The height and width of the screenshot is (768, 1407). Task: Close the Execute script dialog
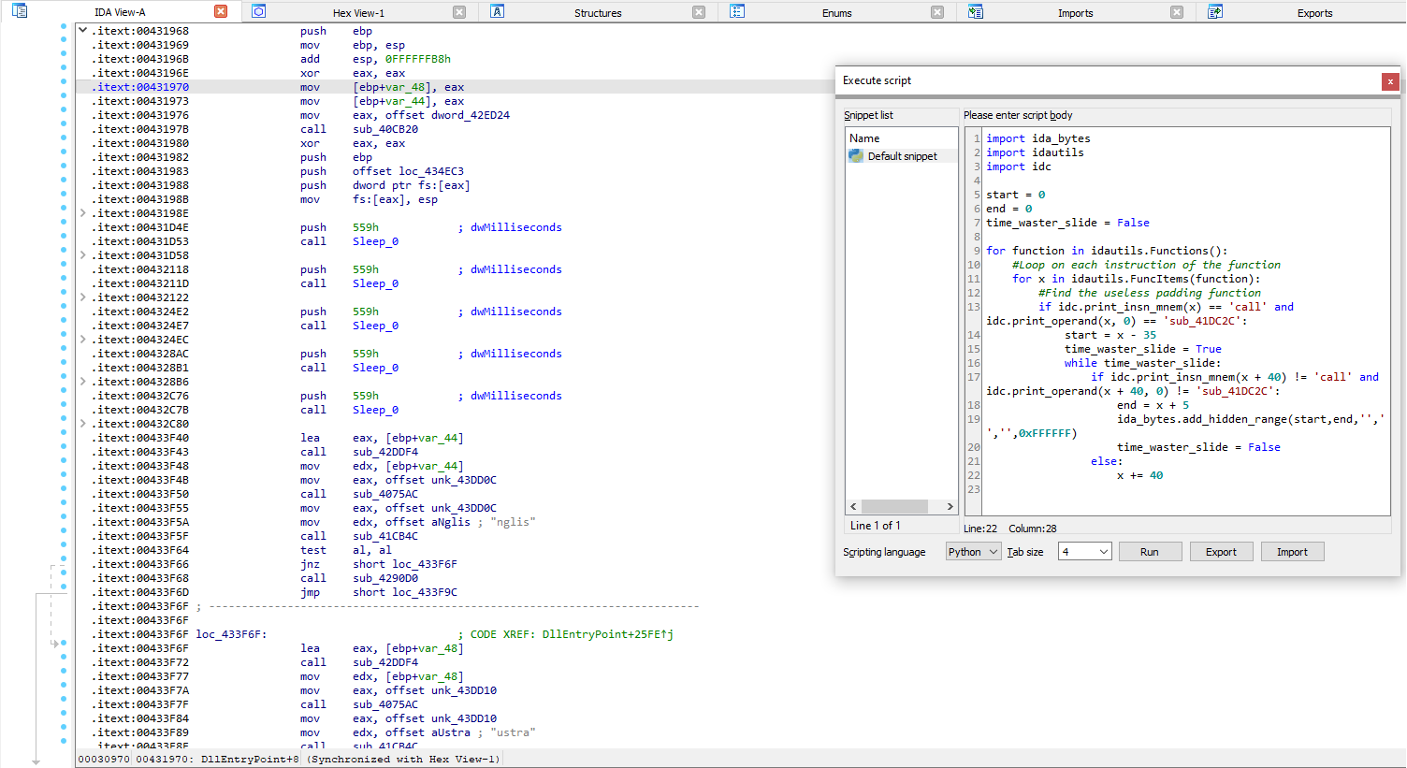[1390, 81]
